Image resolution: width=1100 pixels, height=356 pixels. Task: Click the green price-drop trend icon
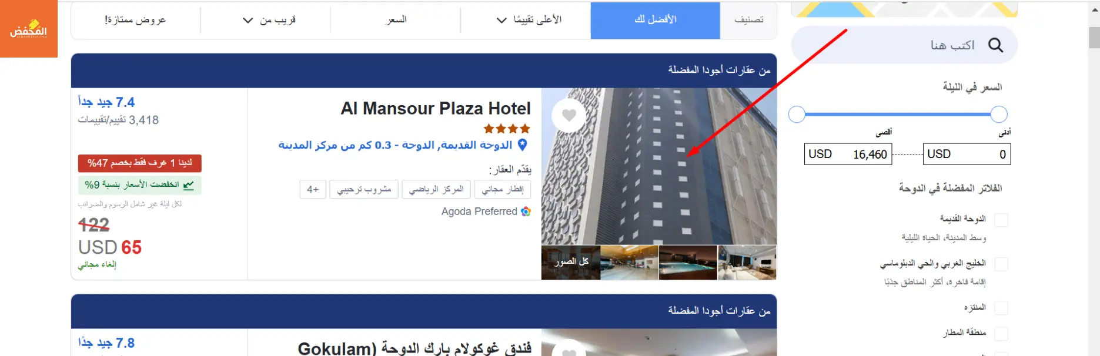coord(188,185)
